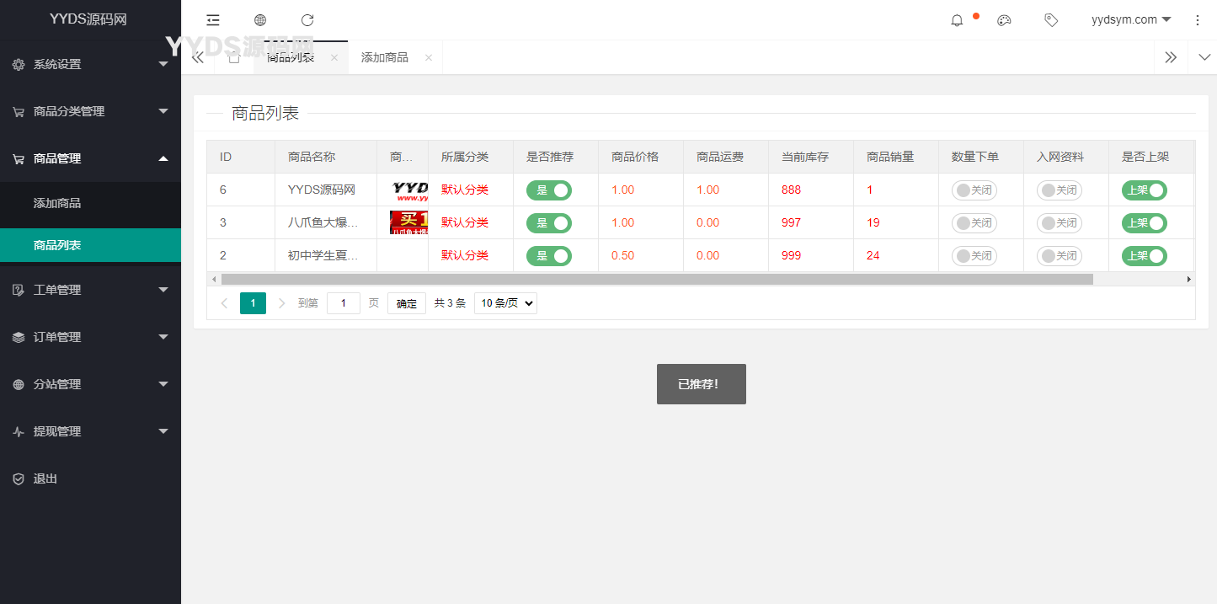Screen dimensions: 1217x604
Task: Click the globe icon in top bar
Action: (x=260, y=20)
